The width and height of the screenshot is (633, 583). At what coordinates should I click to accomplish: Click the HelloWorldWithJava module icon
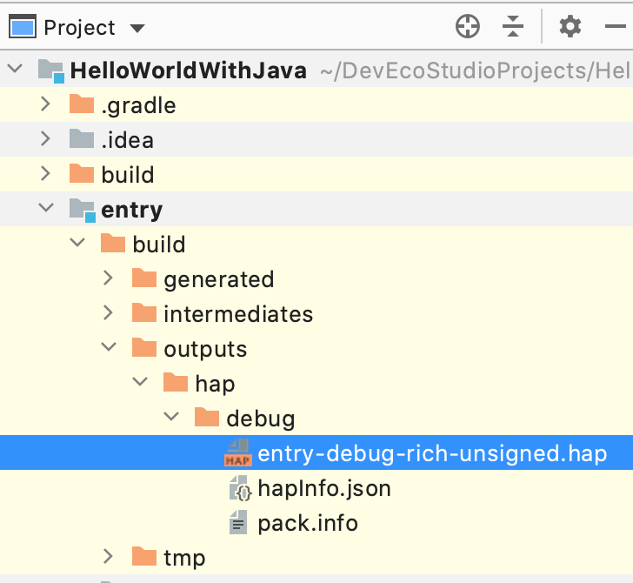point(51,71)
